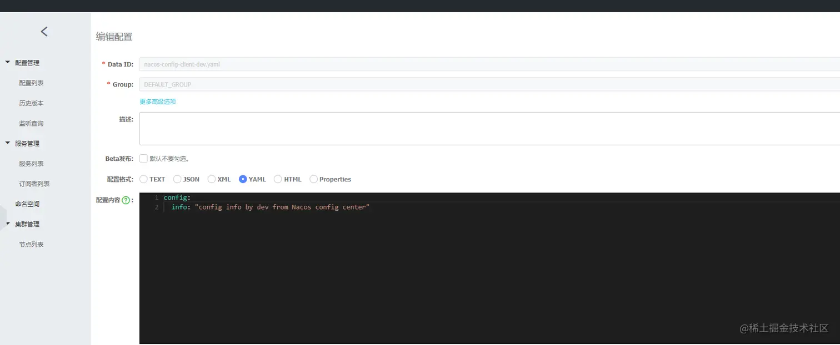Open 节点列表 in the sidebar
The image size is (840, 345).
click(x=31, y=245)
